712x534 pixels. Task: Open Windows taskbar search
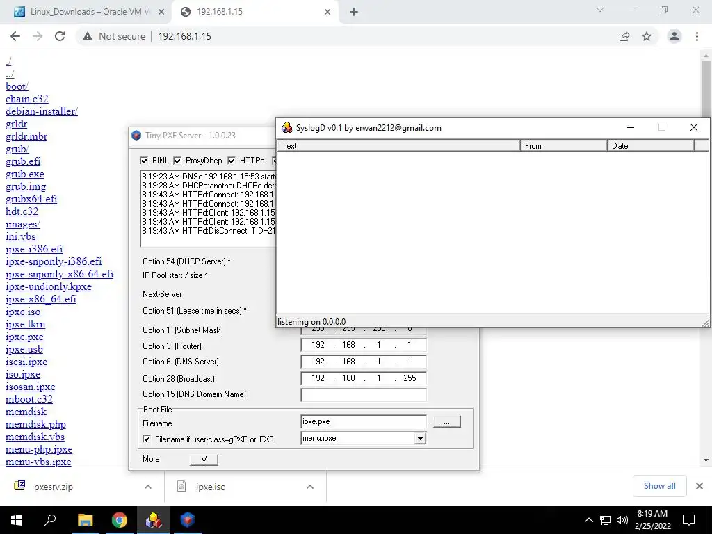click(x=50, y=520)
